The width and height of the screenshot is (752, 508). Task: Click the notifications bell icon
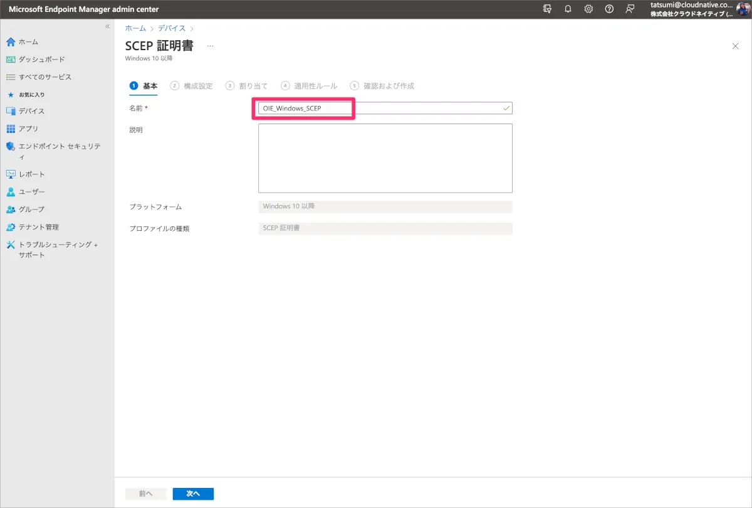click(x=568, y=9)
